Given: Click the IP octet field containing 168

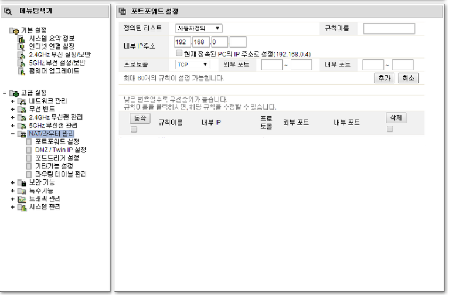Looking at the screenshot, I should point(200,42).
